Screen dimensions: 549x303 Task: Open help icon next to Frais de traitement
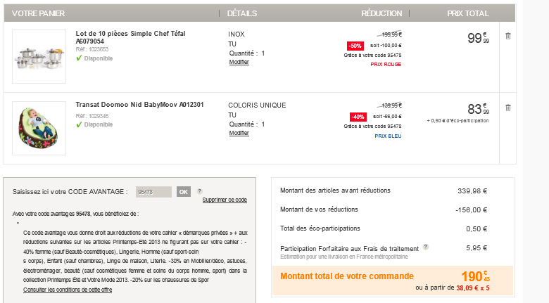[425, 247]
